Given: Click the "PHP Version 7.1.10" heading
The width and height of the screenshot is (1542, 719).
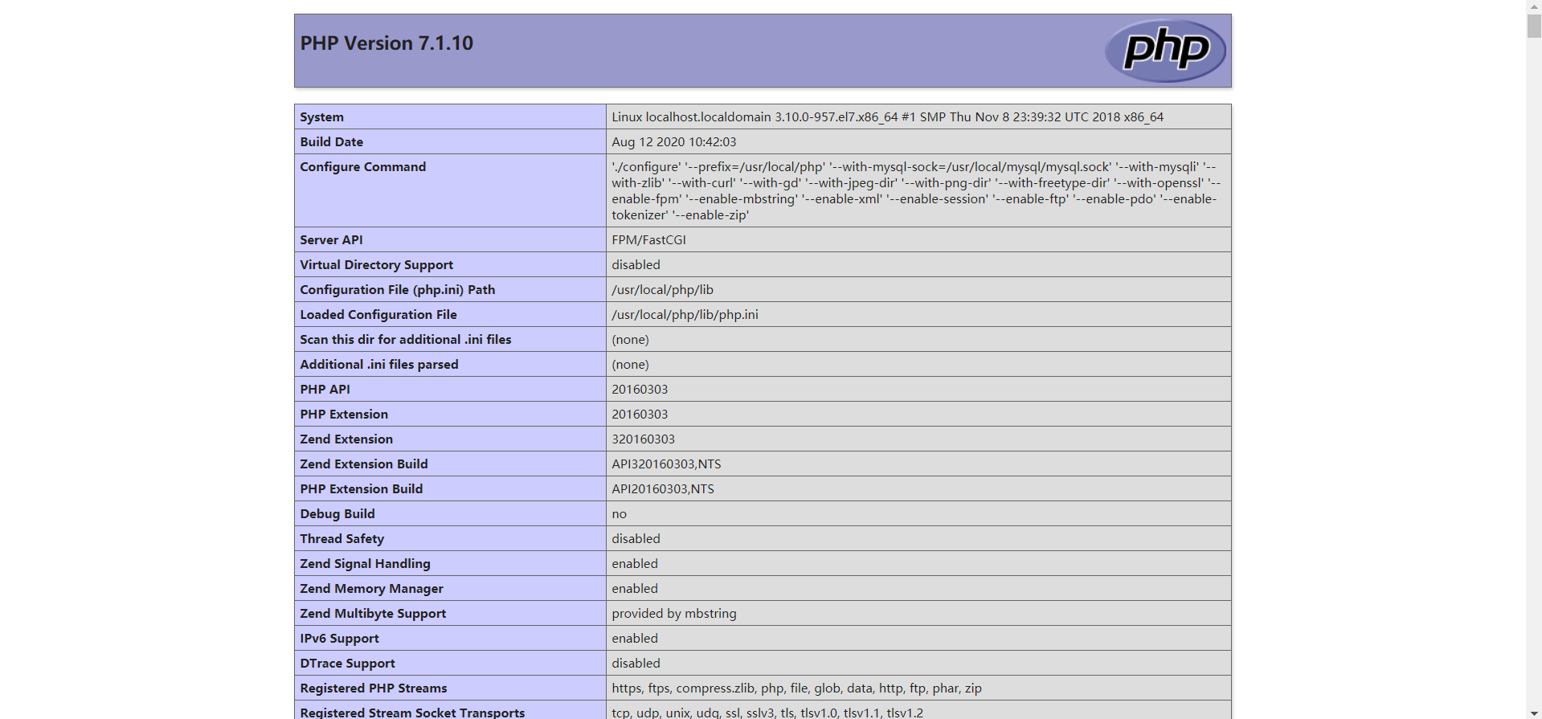Looking at the screenshot, I should click(387, 43).
